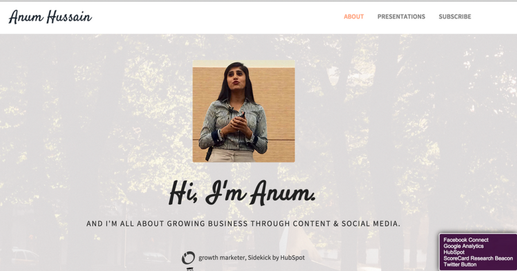Click the partially visible icon below Sidekick logo
This screenshot has width=517, height=271.
point(189,269)
